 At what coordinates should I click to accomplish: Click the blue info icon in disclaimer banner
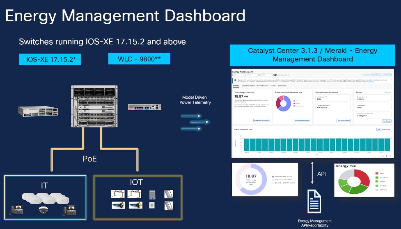click(235, 80)
